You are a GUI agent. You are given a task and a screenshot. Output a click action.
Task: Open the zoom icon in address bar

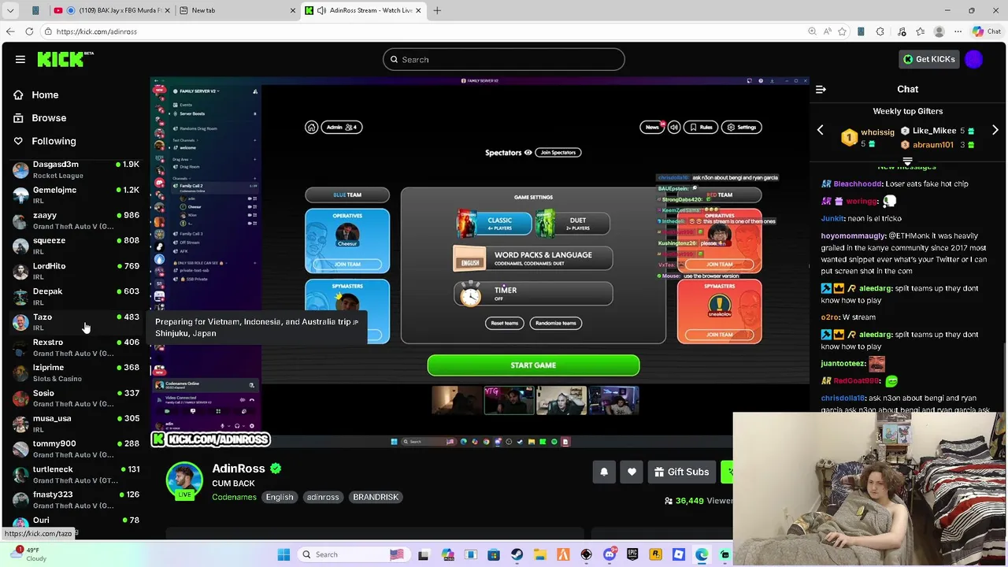[812, 31]
